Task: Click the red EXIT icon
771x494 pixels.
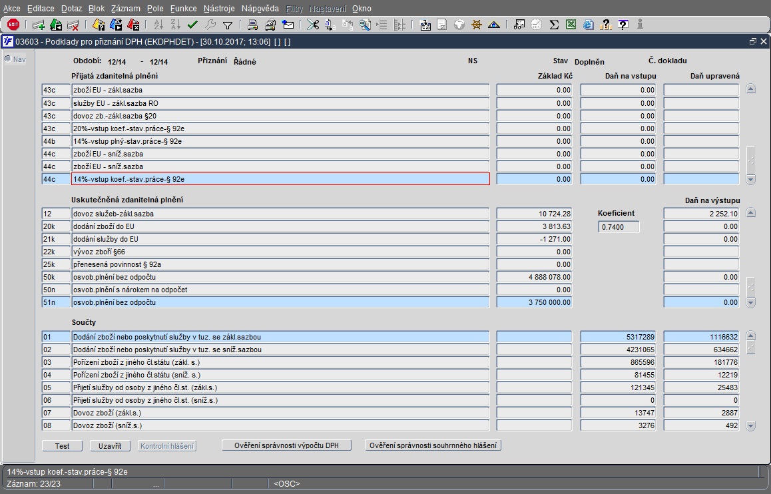Action: (13, 24)
